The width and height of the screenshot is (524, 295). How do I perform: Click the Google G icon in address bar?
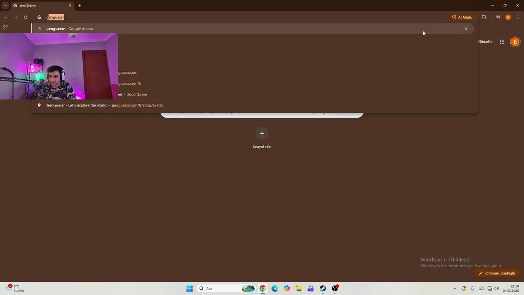click(39, 17)
